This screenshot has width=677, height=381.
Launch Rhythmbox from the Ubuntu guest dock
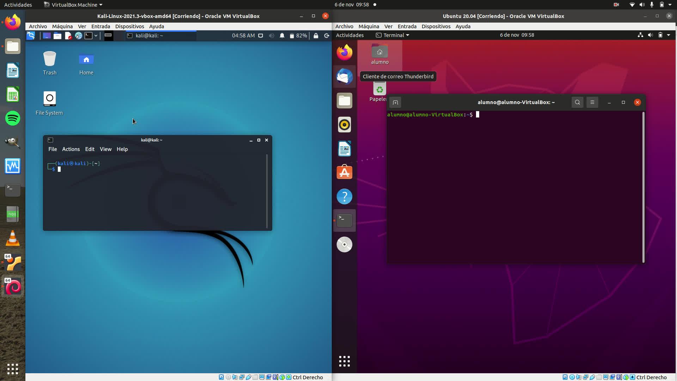tap(344, 125)
